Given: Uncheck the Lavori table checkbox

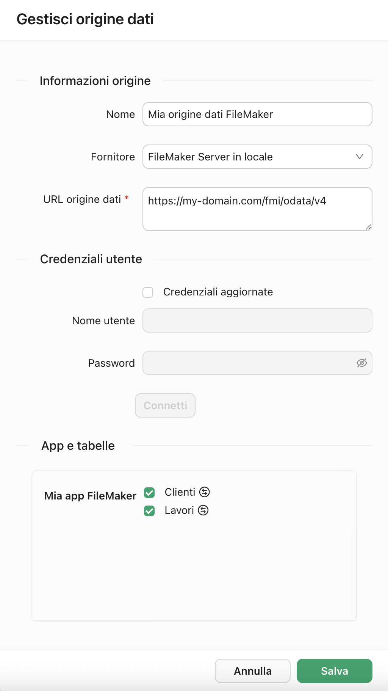Looking at the screenshot, I should 149,511.
